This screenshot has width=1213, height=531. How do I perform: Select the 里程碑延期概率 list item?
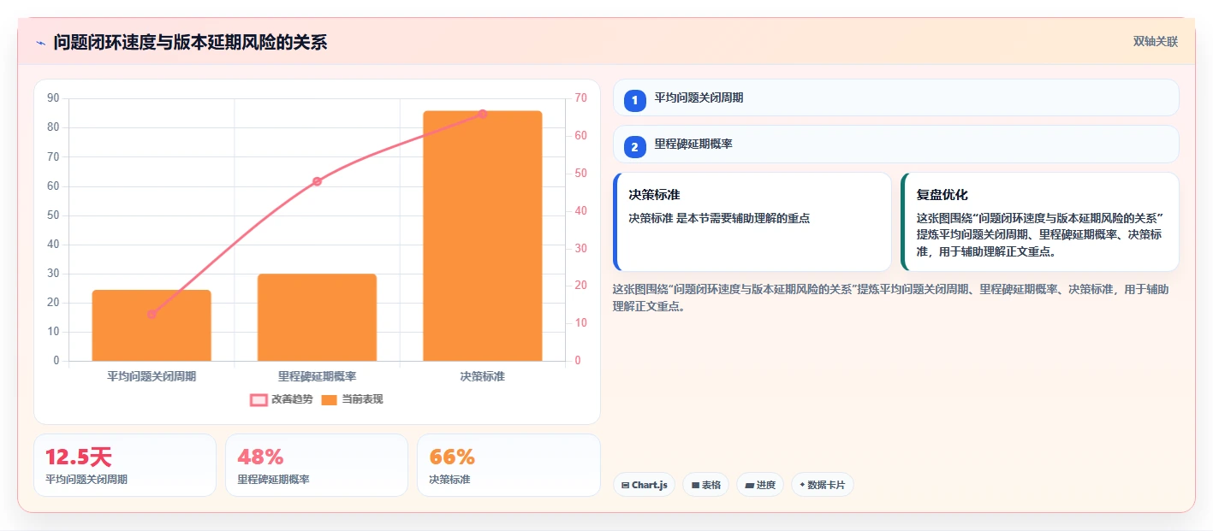click(x=896, y=144)
